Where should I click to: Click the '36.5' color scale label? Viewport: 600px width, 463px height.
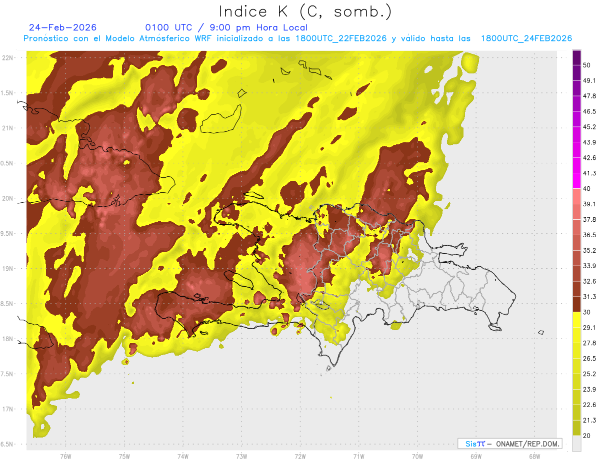[589, 235]
